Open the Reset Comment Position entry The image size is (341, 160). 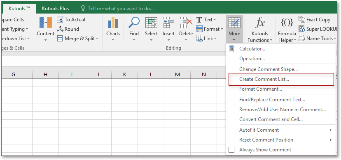point(281,139)
